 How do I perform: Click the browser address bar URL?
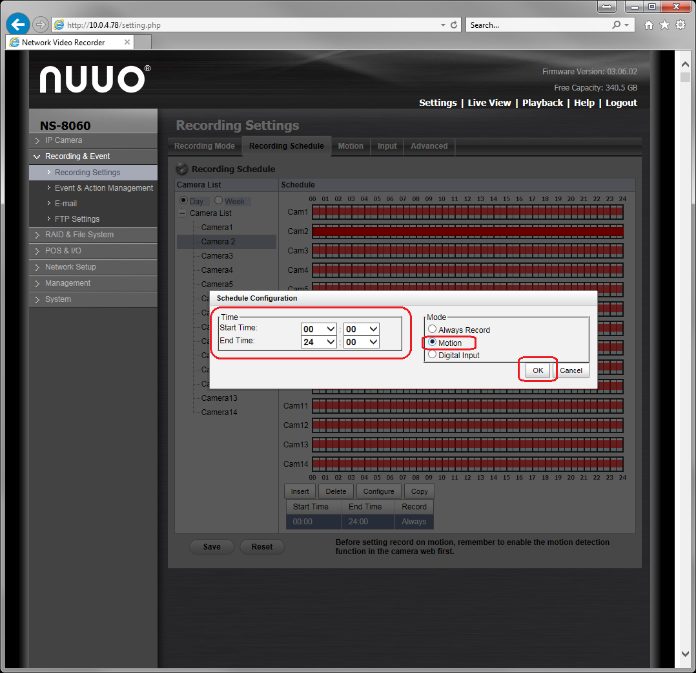coord(245,25)
